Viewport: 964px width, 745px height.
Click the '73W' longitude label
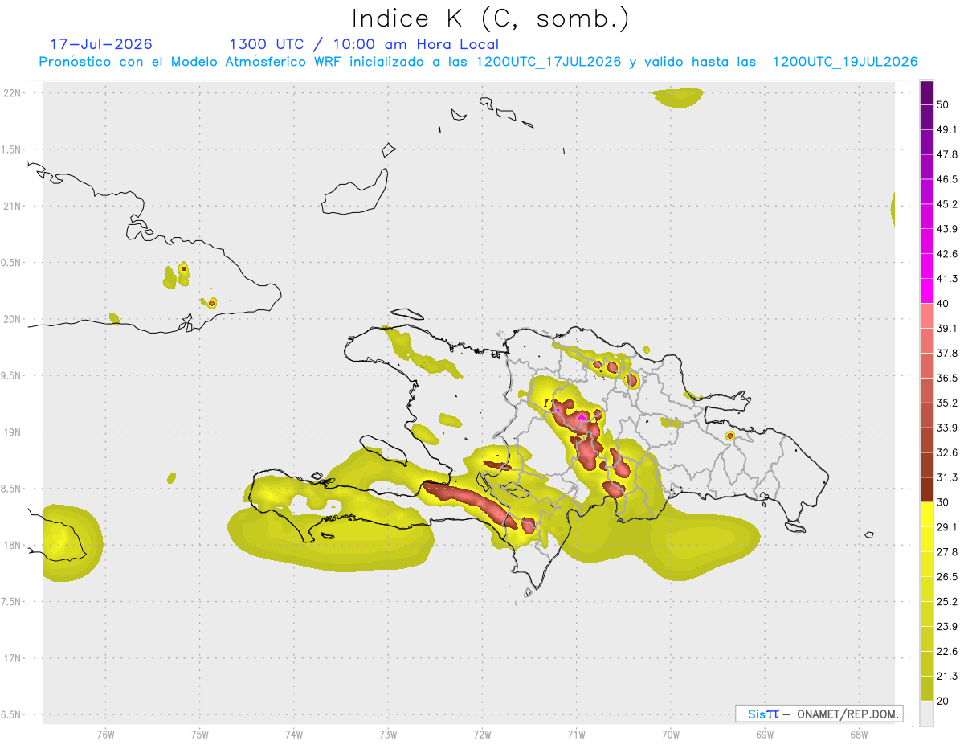click(x=388, y=734)
